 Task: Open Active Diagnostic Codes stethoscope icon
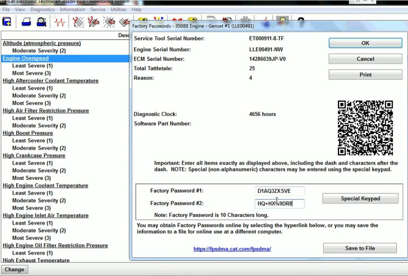[x=78, y=22]
